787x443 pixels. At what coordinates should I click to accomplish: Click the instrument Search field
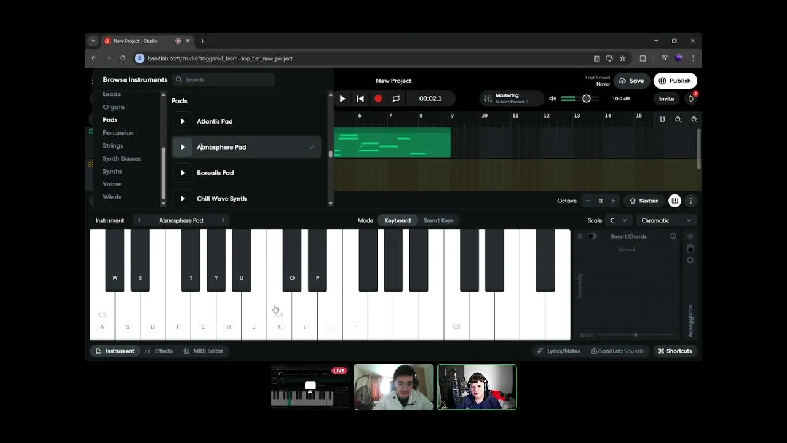224,79
